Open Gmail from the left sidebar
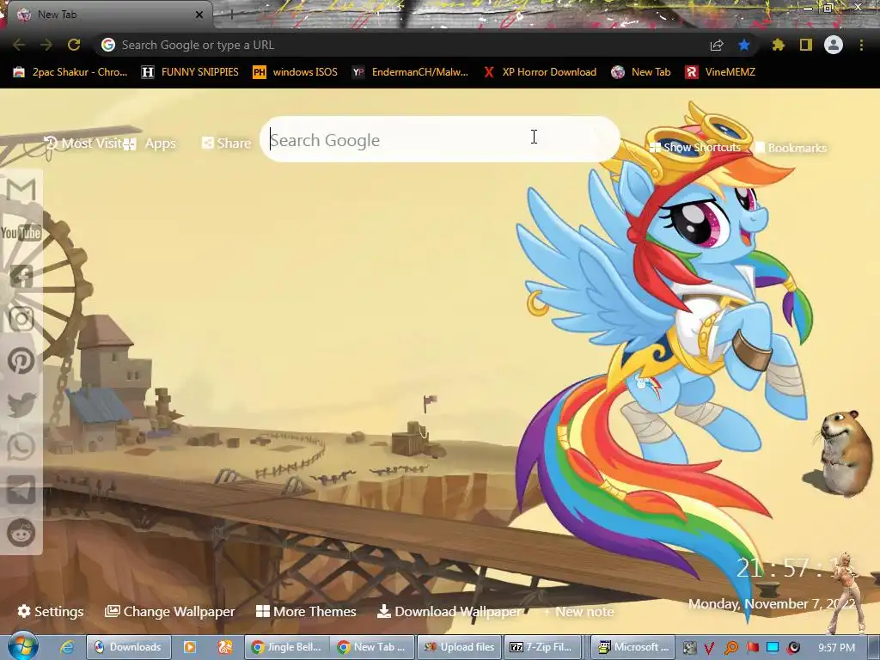This screenshot has width=880, height=660. 21,190
